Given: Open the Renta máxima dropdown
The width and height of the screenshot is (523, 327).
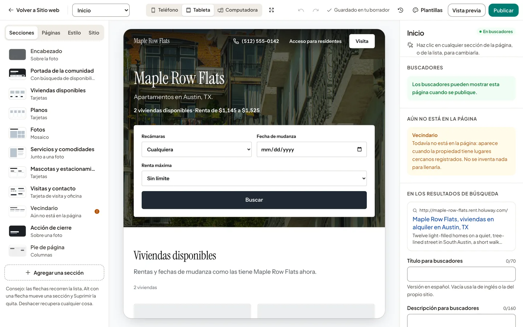Looking at the screenshot, I should coord(254,178).
